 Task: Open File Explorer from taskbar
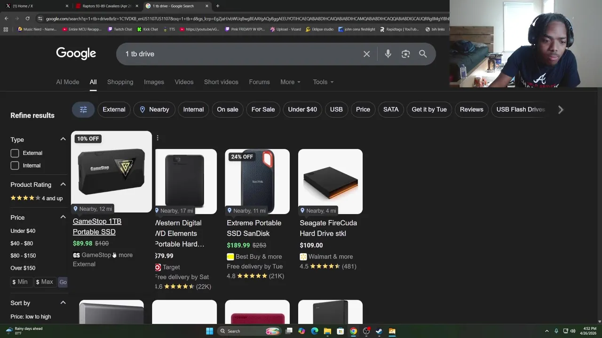click(327, 331)
